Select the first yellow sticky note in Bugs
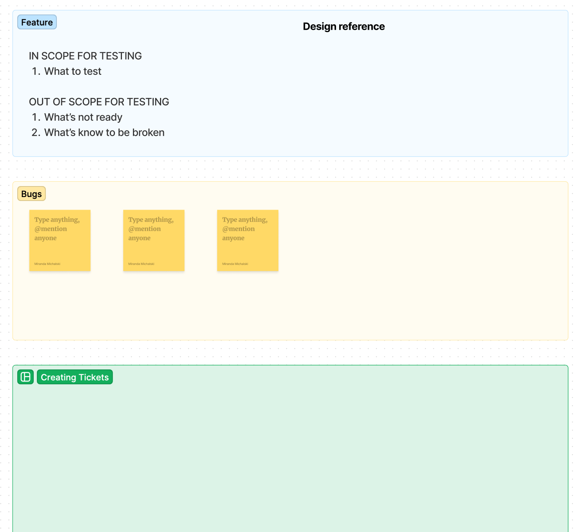Image resolution: width=578 pixels, height=532 pixels. click(60, 241)
